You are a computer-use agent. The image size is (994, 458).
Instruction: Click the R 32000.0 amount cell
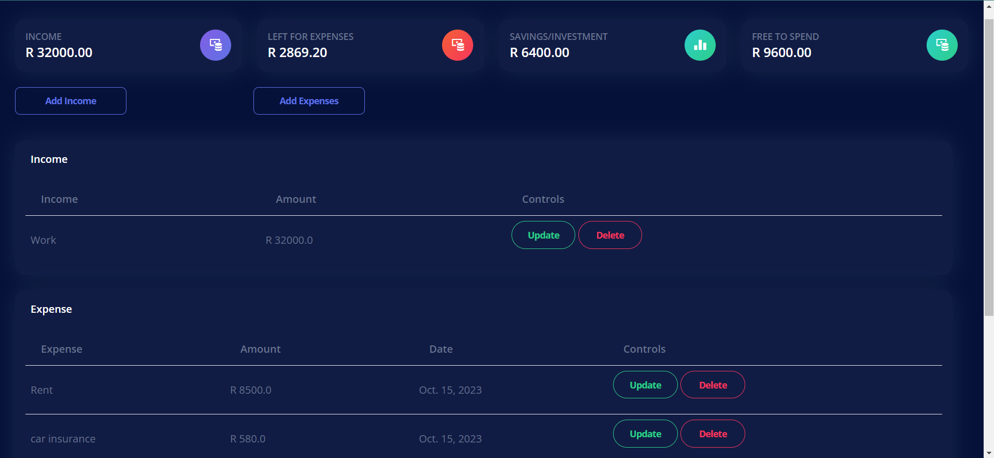[289, 240]
